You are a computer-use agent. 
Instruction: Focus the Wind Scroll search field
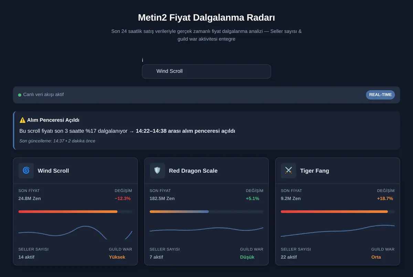206,71
